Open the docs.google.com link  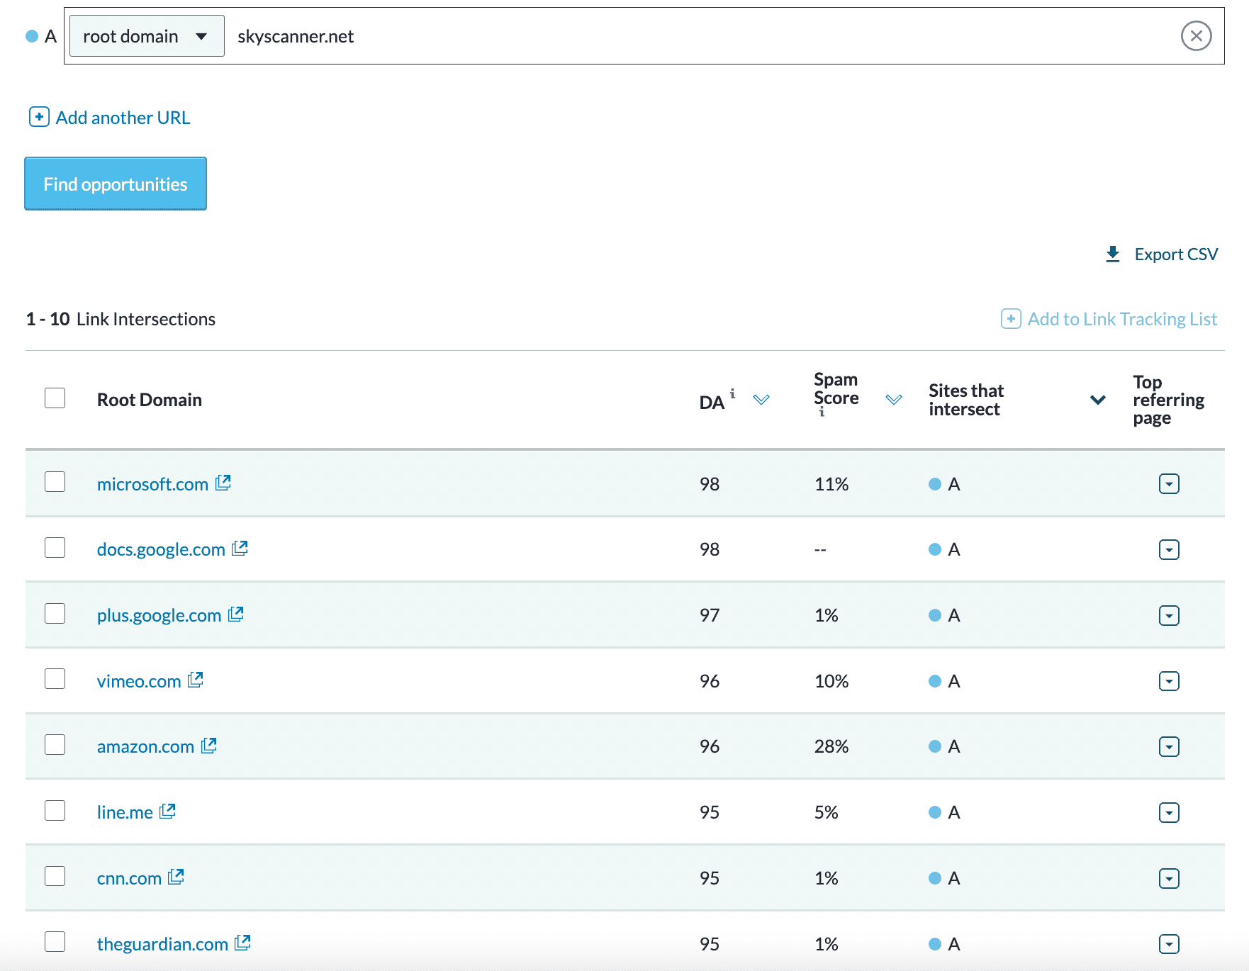(161, 549)
